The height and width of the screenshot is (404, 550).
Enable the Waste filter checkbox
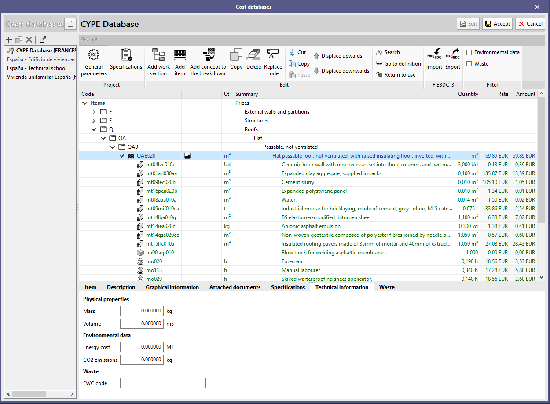[x=469, y=64]
